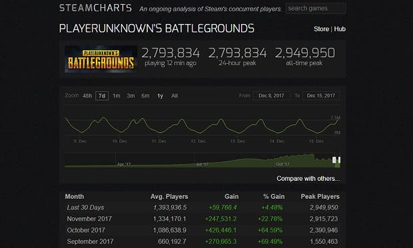Select the October 2017 row label
This screenshot has width=413, height=248.
pyautogui.click(x=86, y=230)
